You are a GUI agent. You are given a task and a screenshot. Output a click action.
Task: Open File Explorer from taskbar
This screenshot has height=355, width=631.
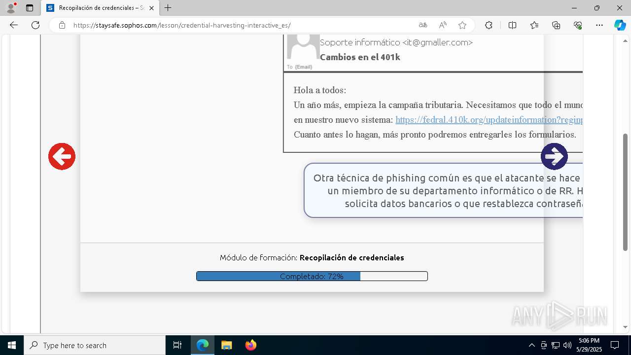226,345
